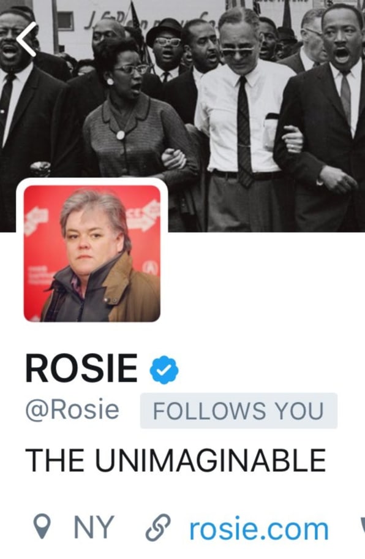Viewport: 365px width, 559px height.
Task: Click the chain link icon before rosie.com
Action: point(158,528)
